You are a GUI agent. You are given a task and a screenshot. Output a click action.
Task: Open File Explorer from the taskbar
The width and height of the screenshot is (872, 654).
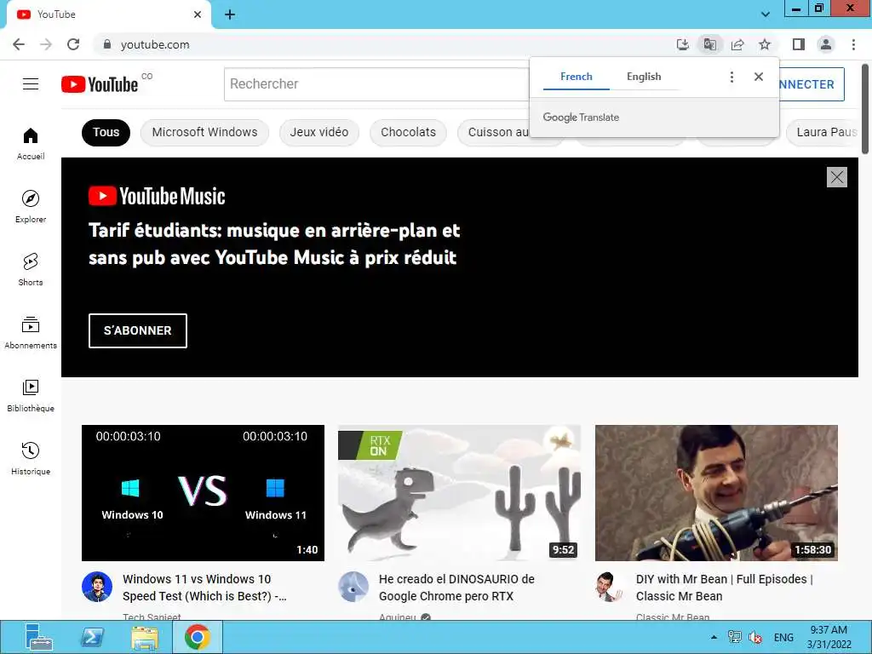145,637
